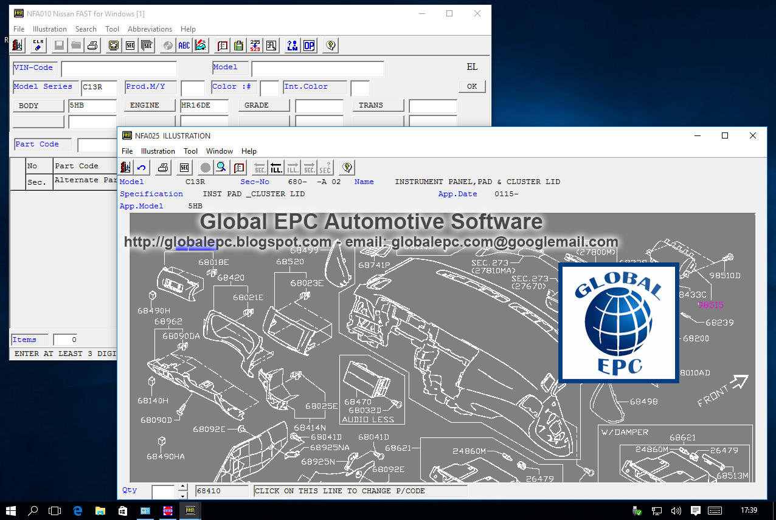The height and width of the screenshot is (520, 776).
Task: Click the OK button
Action: pyautogui.click(x=472, y=86)
